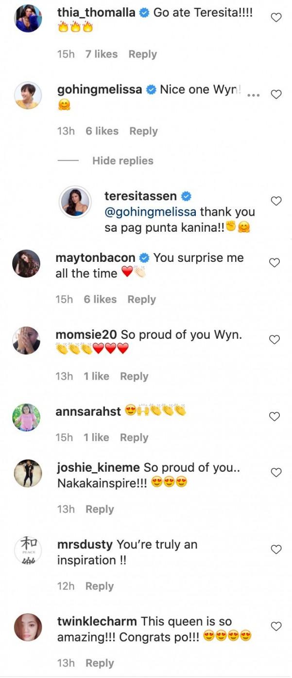This screenshot has width=292, height=678.
Task: Open the @gohingmelissa mention link
Action: point(150,212)
